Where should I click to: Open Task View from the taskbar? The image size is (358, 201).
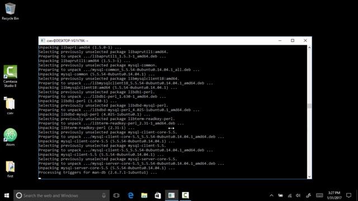click(x=116, y=195)
